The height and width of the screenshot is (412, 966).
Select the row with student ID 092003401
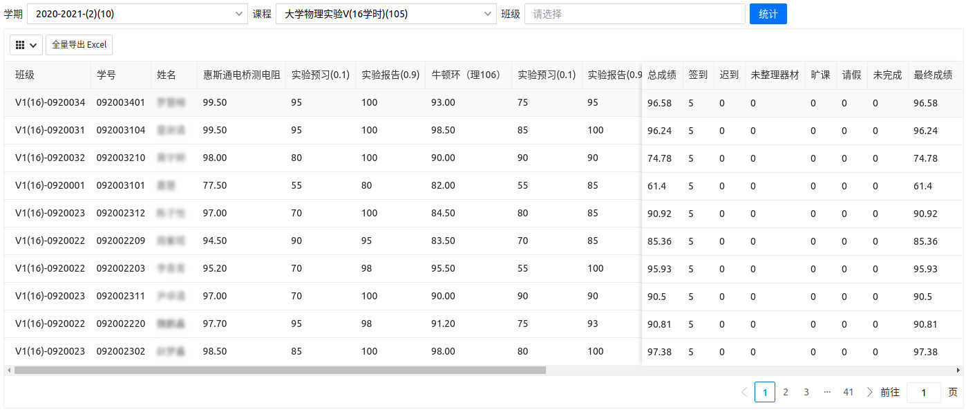[x=121, y=103]
